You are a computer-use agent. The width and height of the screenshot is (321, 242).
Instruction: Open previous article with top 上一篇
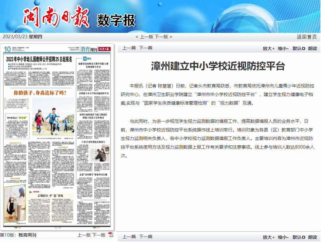coord(129,48)
